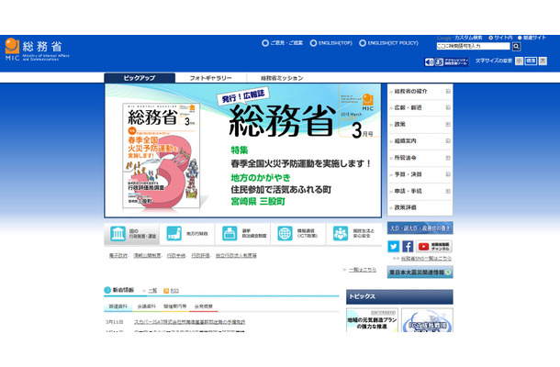Switch to the ピックアップ tab
Image resolution: width=560 pixels, height=367 pixels.
tap(140, 78)
